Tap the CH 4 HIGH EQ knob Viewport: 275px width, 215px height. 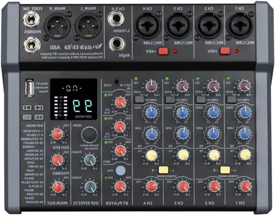152,113
